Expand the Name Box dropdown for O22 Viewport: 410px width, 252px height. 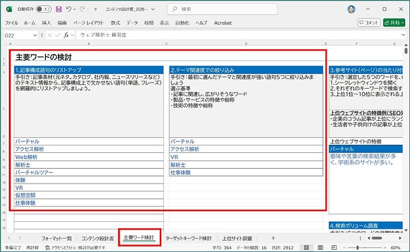coord(35,36)
